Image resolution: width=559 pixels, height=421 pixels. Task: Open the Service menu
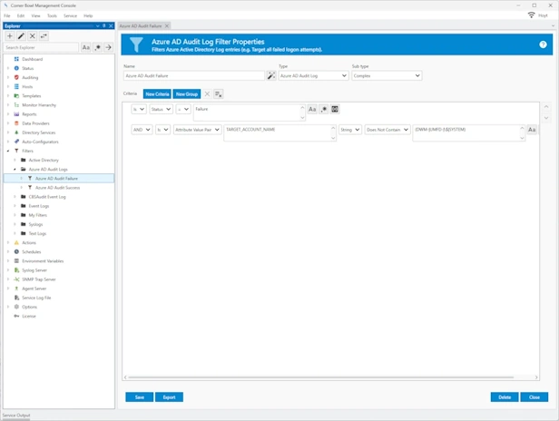[x=70, y=15]
